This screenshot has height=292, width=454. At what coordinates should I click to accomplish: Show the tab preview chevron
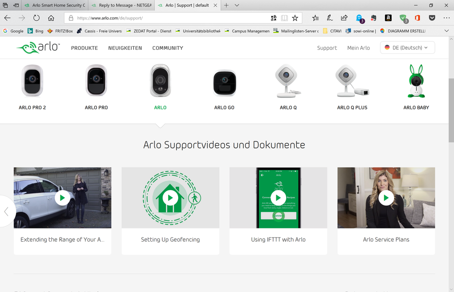point(237,5)
